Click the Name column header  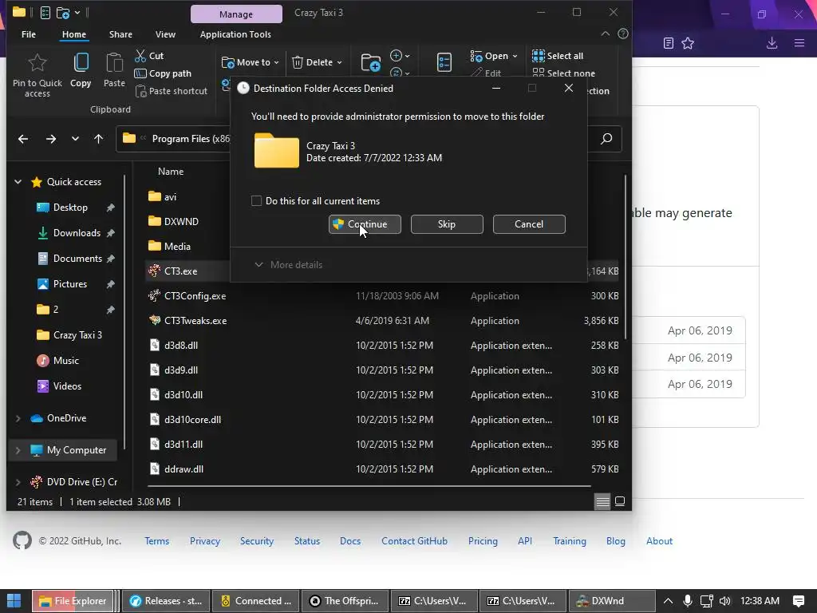tap(171, 172)
